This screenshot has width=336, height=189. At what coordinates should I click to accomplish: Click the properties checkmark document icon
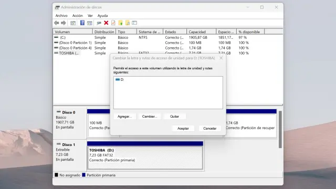pyautogui.click(x=113, y=23)
